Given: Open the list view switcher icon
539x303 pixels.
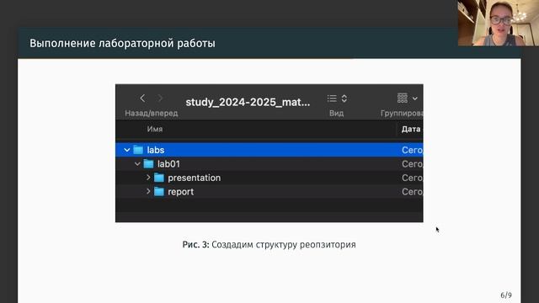Looking at the screenshot, I should (332, 98).
